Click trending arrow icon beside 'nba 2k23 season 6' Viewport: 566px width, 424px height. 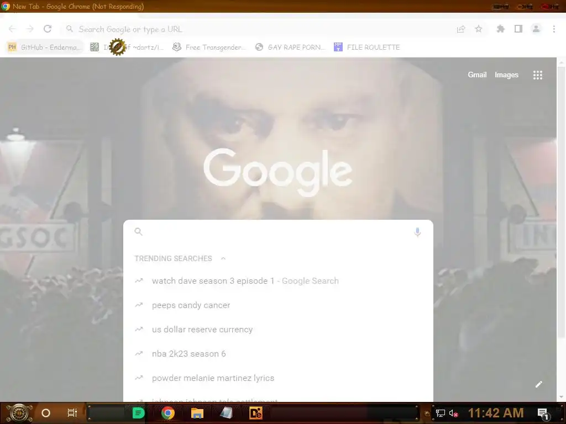139,354
